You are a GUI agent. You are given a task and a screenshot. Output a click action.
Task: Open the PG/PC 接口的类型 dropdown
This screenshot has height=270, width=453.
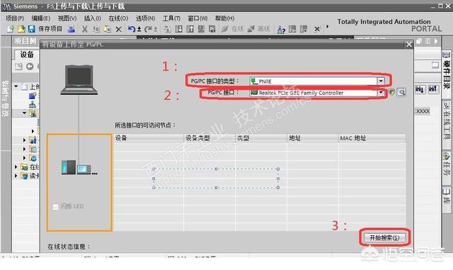click(x=381, y=81)
